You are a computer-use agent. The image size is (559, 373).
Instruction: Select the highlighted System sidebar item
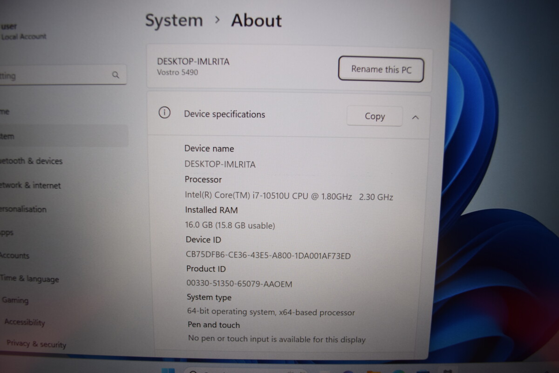64,136
